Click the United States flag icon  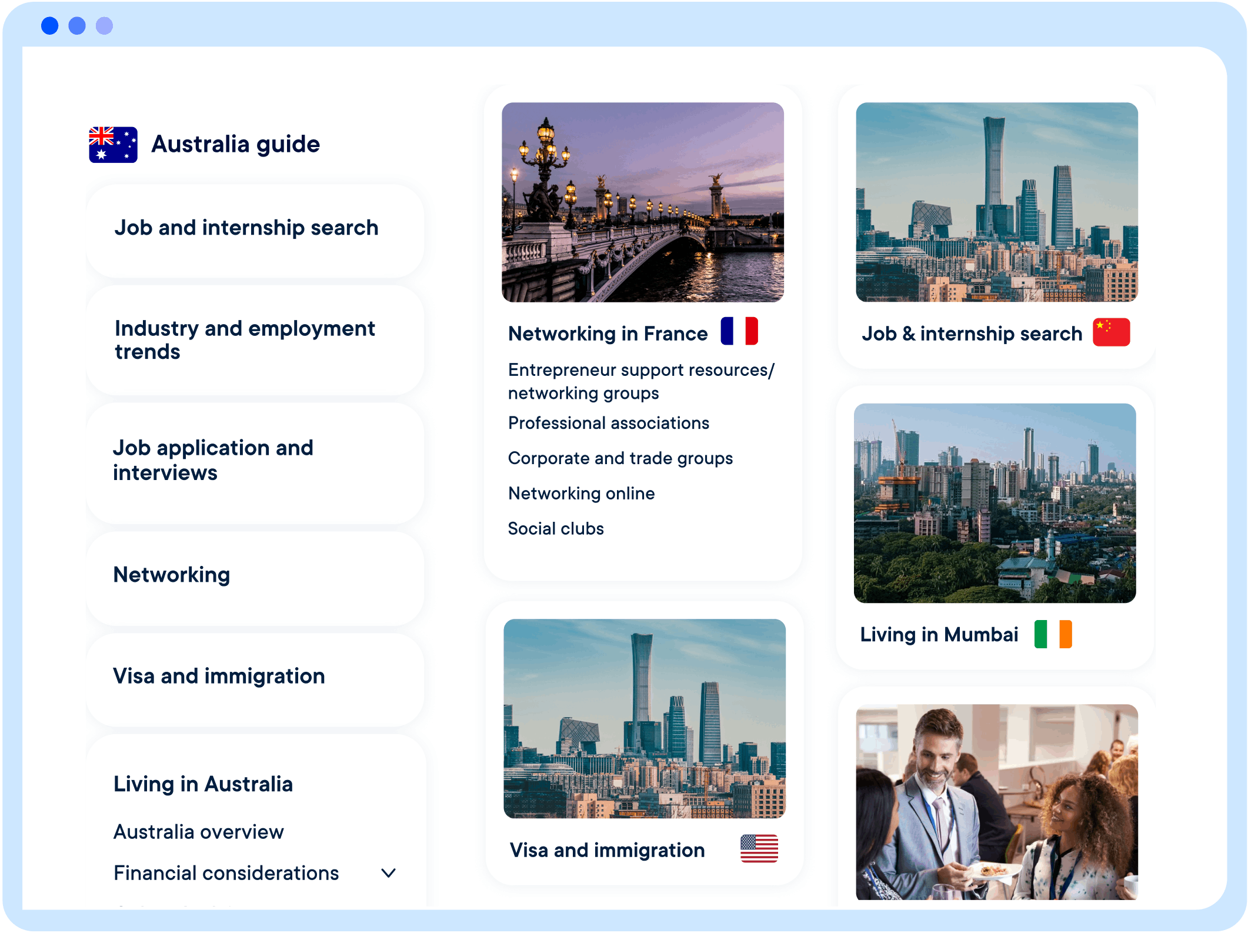click(759, 848)
